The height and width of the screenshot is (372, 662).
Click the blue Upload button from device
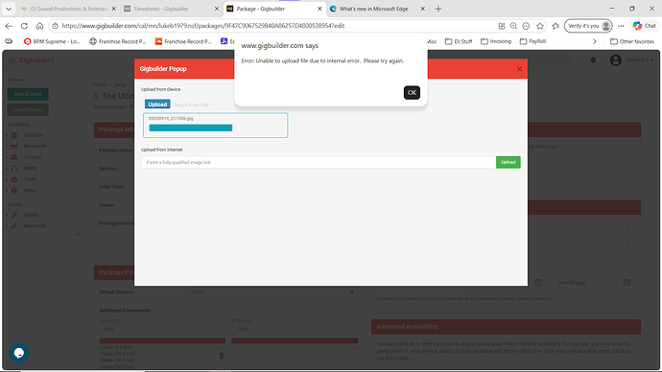157,105
